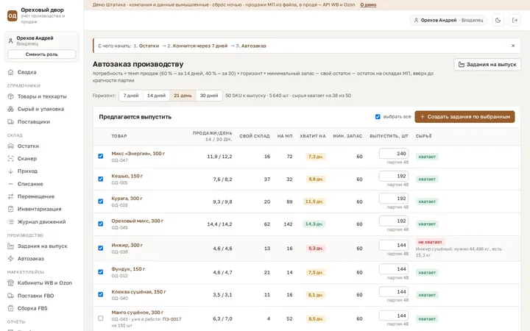Select the 21 день horizon tab

point(183,96)
